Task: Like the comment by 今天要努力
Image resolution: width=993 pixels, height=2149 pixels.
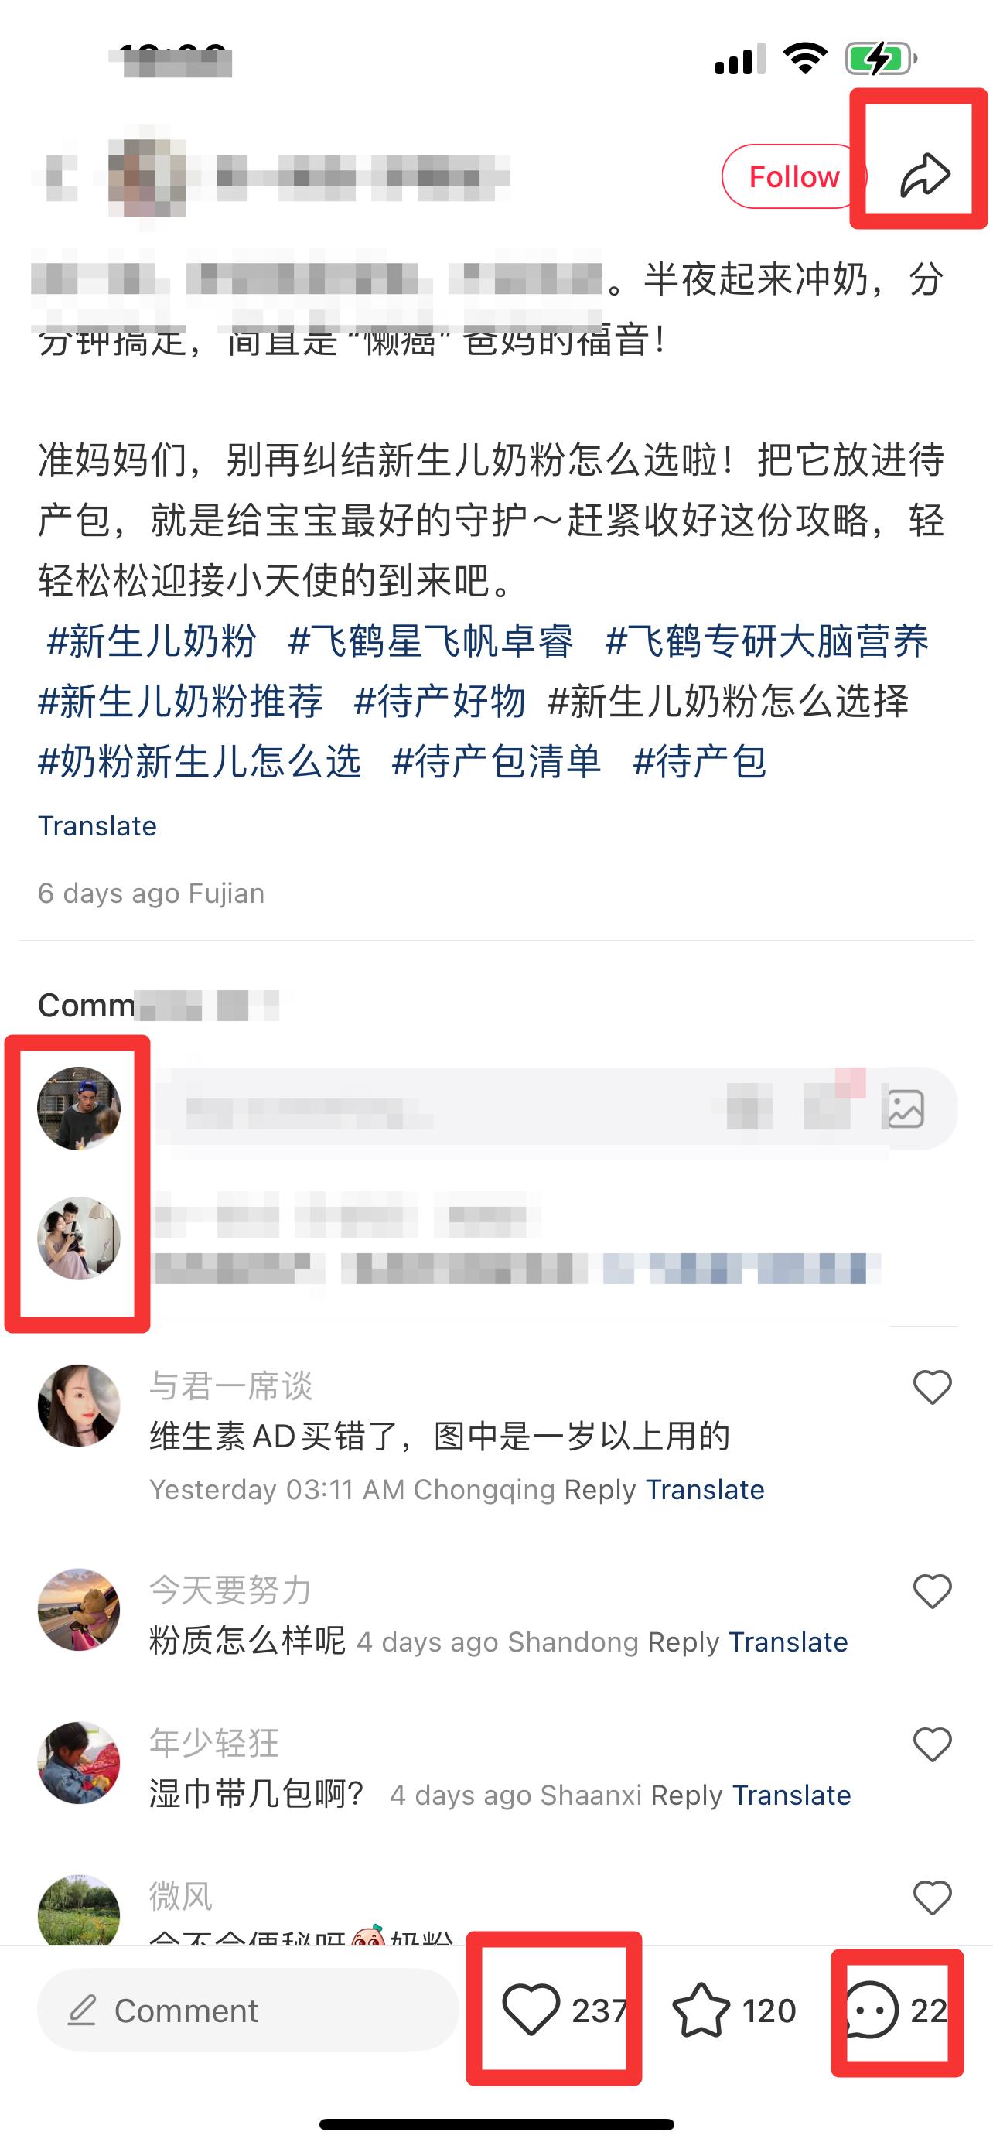Action: 931,1591
